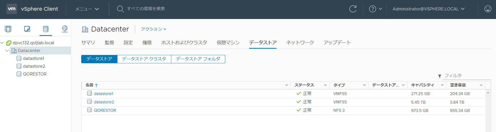Click the Datacenter title building icon
This screenshot has width=496, height=132.
click(85, 29)
